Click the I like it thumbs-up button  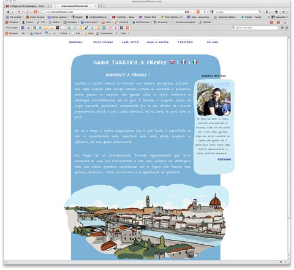click(x=36, y=33)
